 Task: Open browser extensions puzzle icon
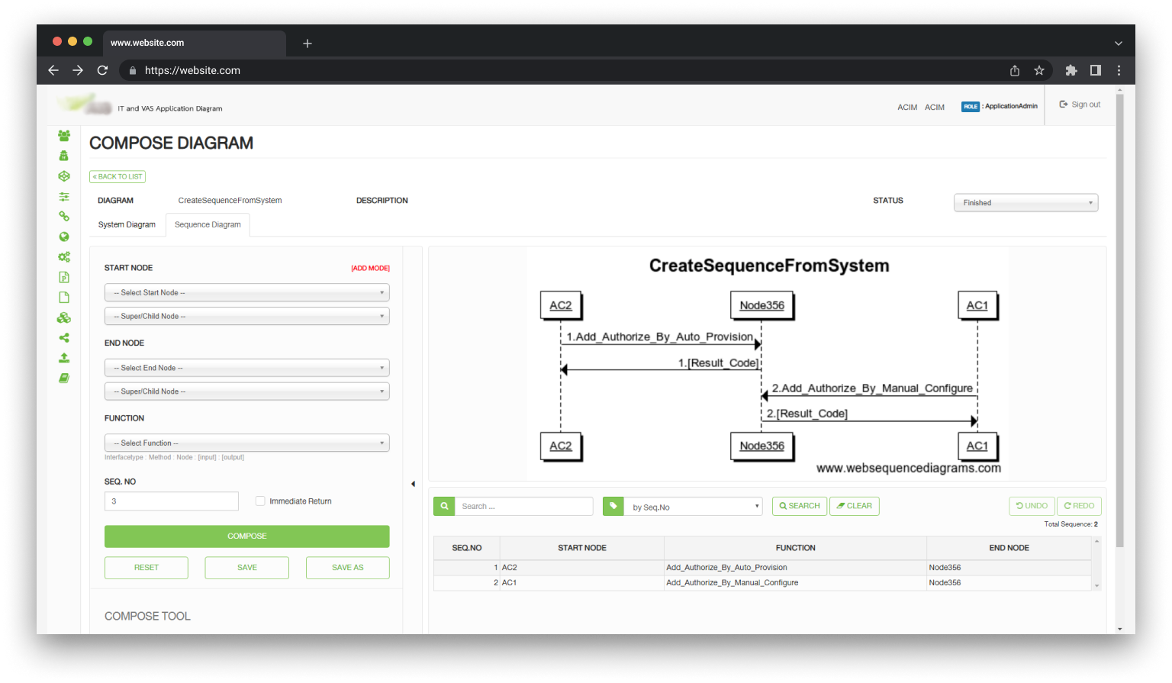pyautogui.click(x=1071, y=70)
